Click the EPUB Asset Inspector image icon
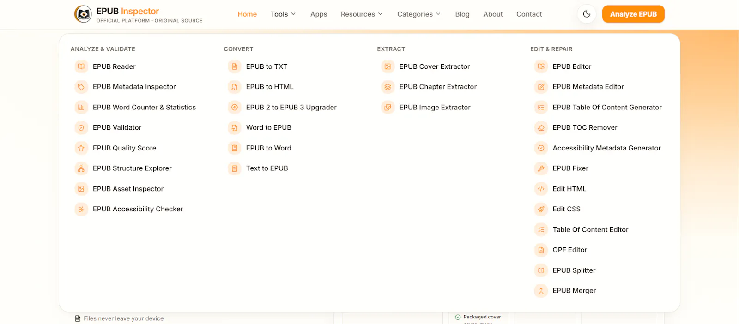 (x=81, y=189)
